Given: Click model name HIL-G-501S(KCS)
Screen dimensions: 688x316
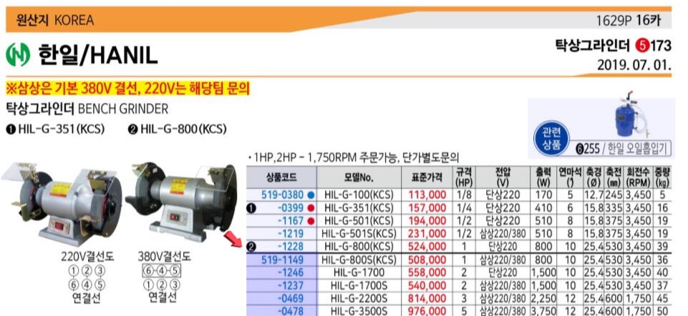Looking at the screenshot, I should coord(359,234).
